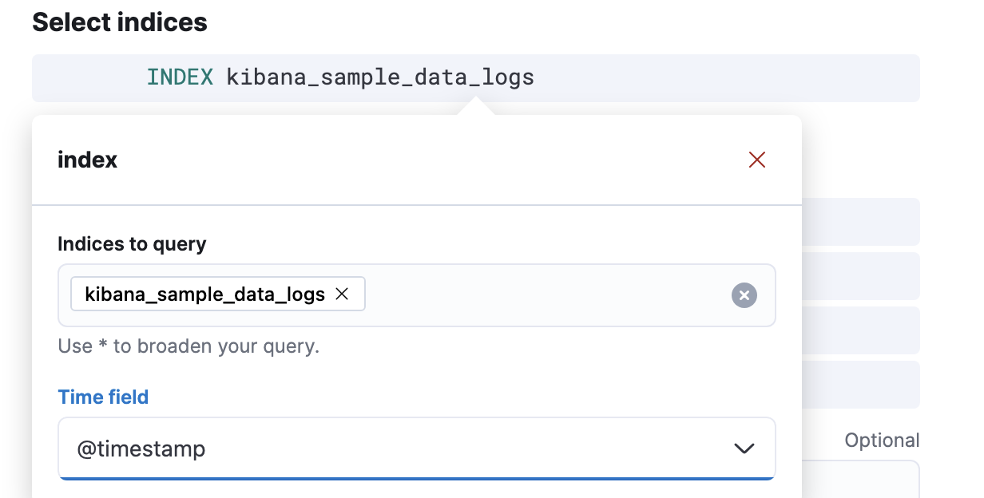Click the Indices to query label
The image size is (984, 498).
(132, 243)
